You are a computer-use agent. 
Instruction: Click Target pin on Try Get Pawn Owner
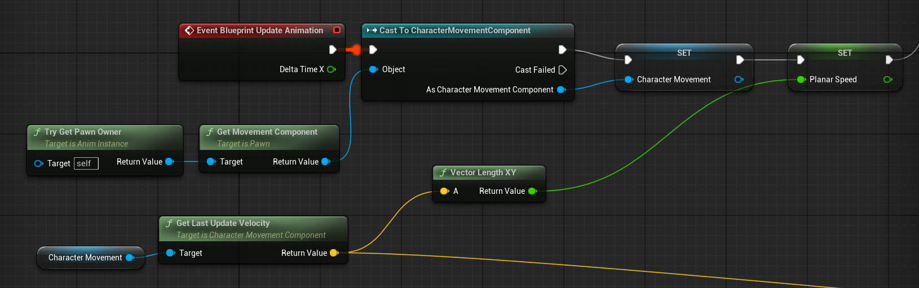(38, 163)
